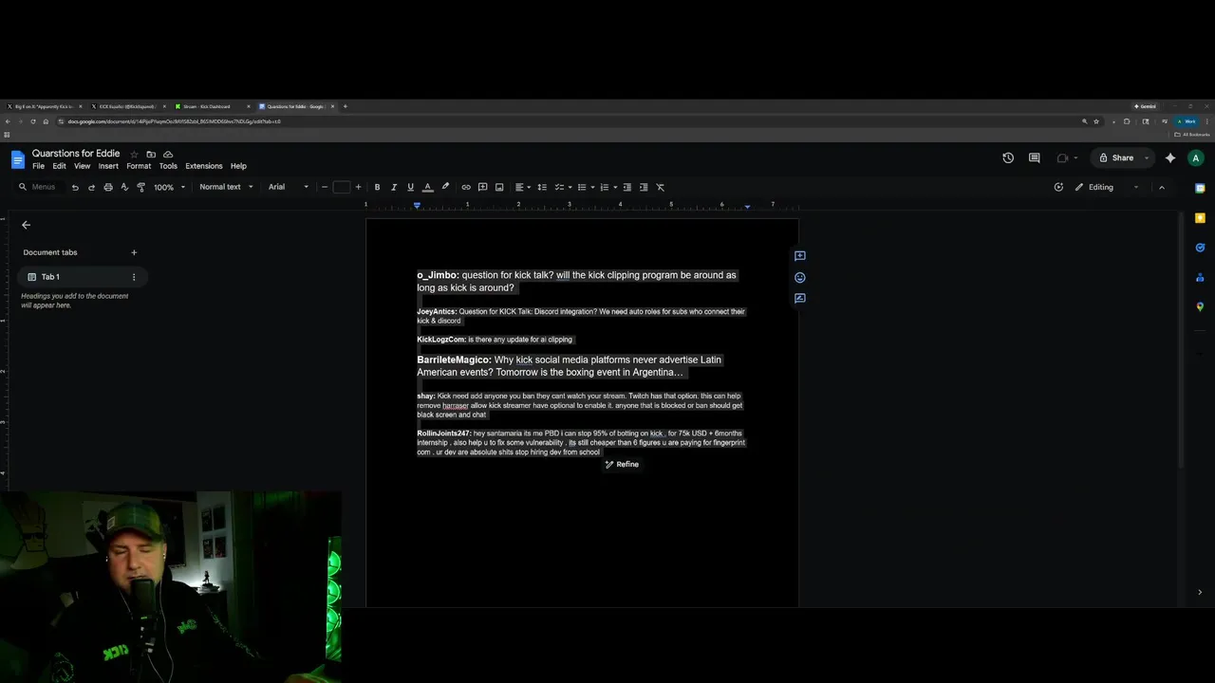The width and height of the screenshot is (1215, 683).
Task: Decrease font size with minus button
Action: click(x=325, y=187)
